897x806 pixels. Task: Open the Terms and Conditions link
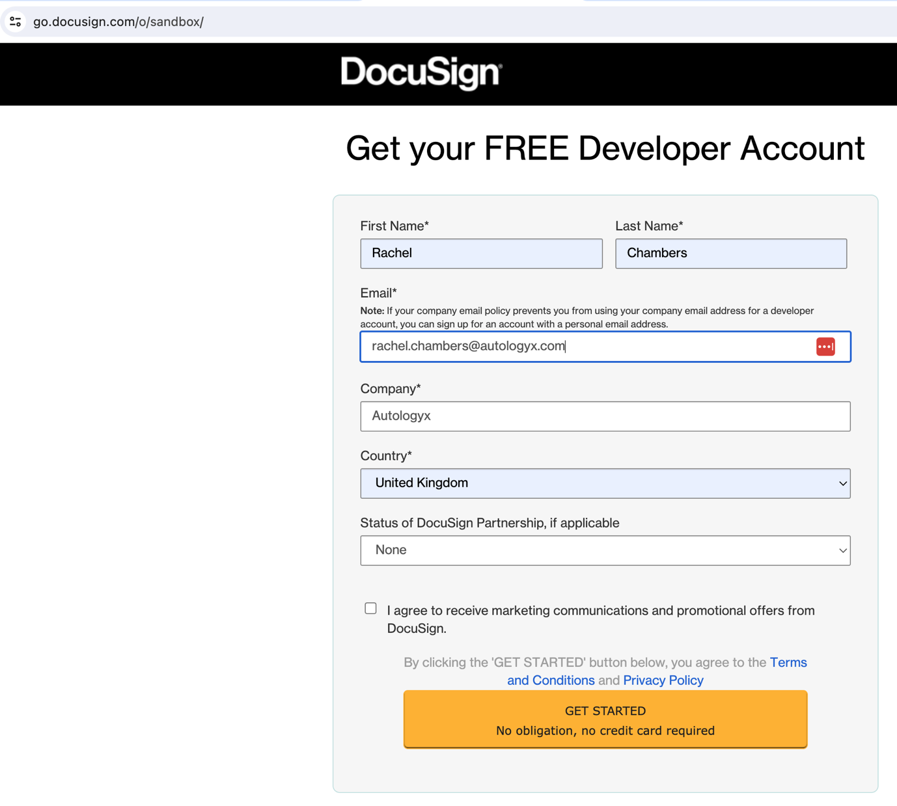pos(657,671)
